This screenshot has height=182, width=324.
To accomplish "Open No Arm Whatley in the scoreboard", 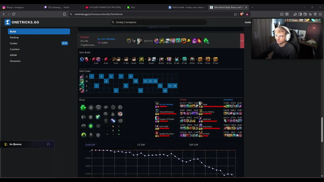I will [166, 104].
